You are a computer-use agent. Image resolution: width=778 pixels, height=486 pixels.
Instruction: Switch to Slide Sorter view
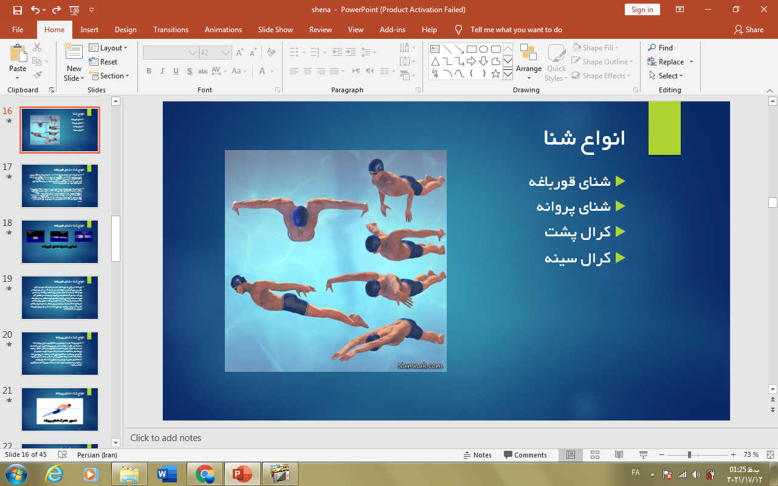[x=595, y=455]
